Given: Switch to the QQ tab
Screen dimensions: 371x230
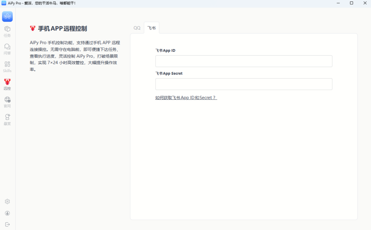Looking at the screenshot, I should pyautogui.click(x=137, y=28).
